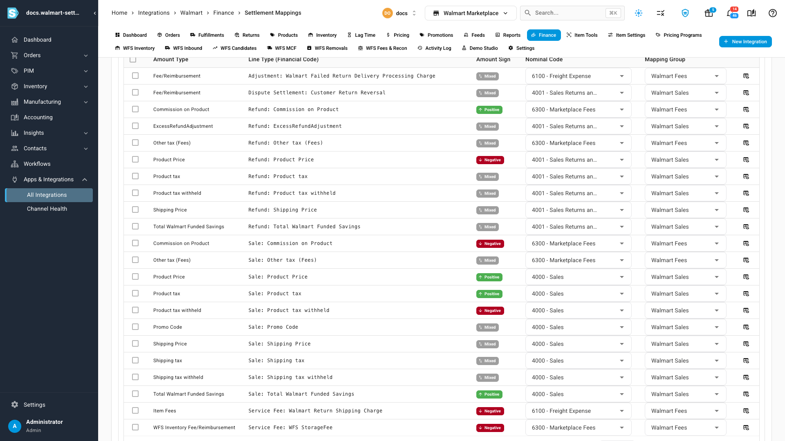Click the shield icon in header
This screenshot has width=785, height=441.
(685, 13)
